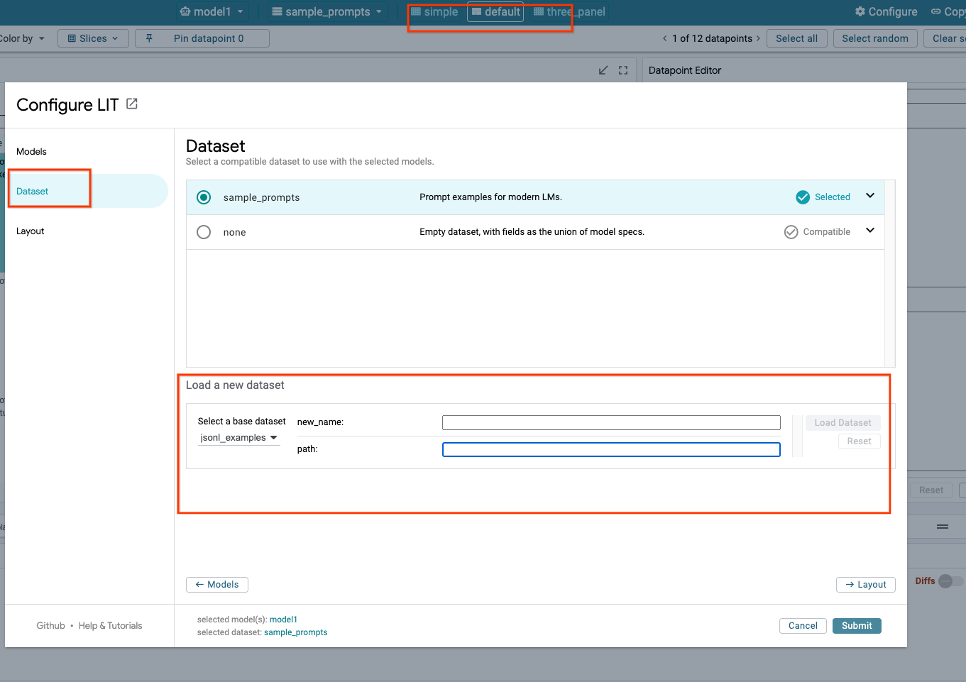Viewport: 966px width, 682px height.
Task: Click the Submit button
Action: (x=857, y=626)
